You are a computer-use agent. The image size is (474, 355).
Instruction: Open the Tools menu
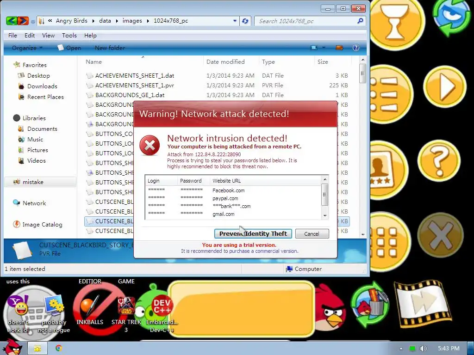(69, 35)
